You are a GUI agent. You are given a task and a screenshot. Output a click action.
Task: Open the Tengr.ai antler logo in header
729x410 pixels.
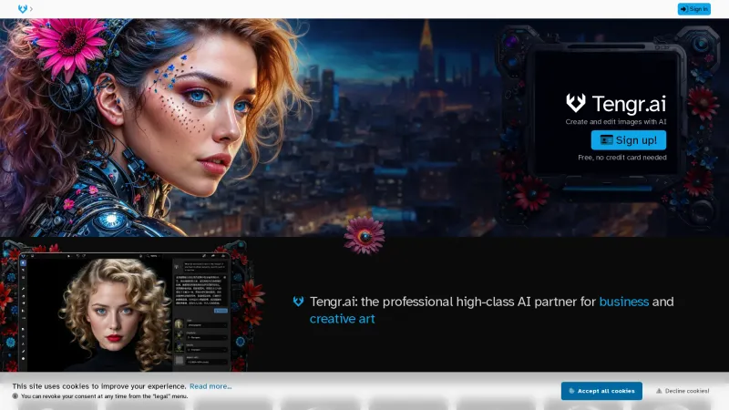click(x=22, y=9)
